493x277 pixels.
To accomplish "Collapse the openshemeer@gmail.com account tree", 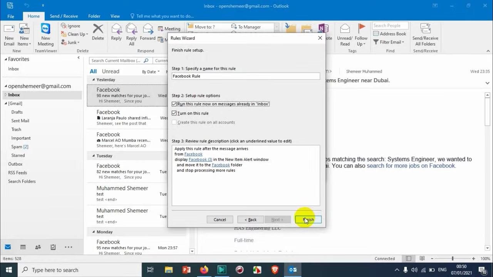I will 6,86.
